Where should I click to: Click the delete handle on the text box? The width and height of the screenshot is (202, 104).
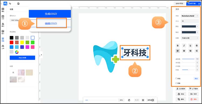click(148, 48)
